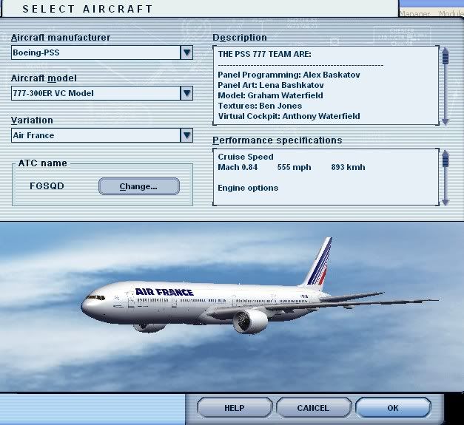Click the 'Engine options' text
Screen dimensions: 464x425
248,188
